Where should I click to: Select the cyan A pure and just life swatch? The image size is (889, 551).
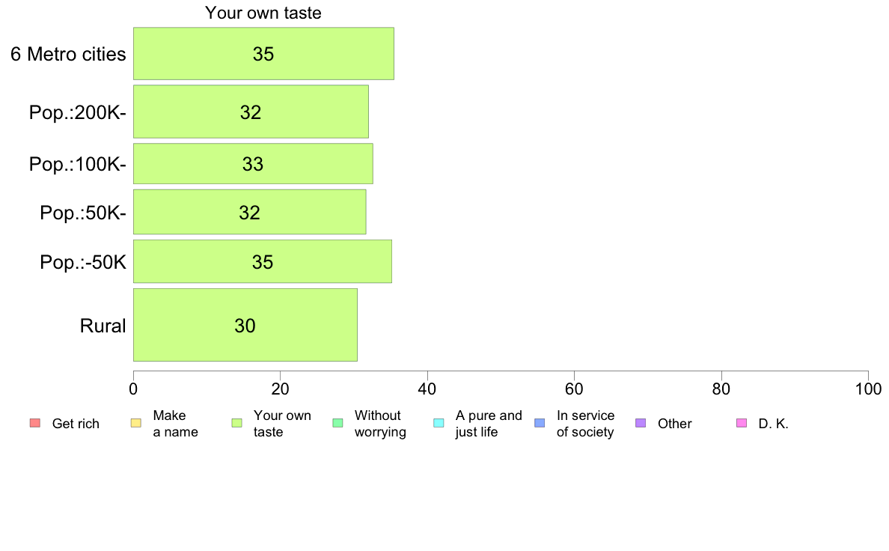click(x=439, y=423)
